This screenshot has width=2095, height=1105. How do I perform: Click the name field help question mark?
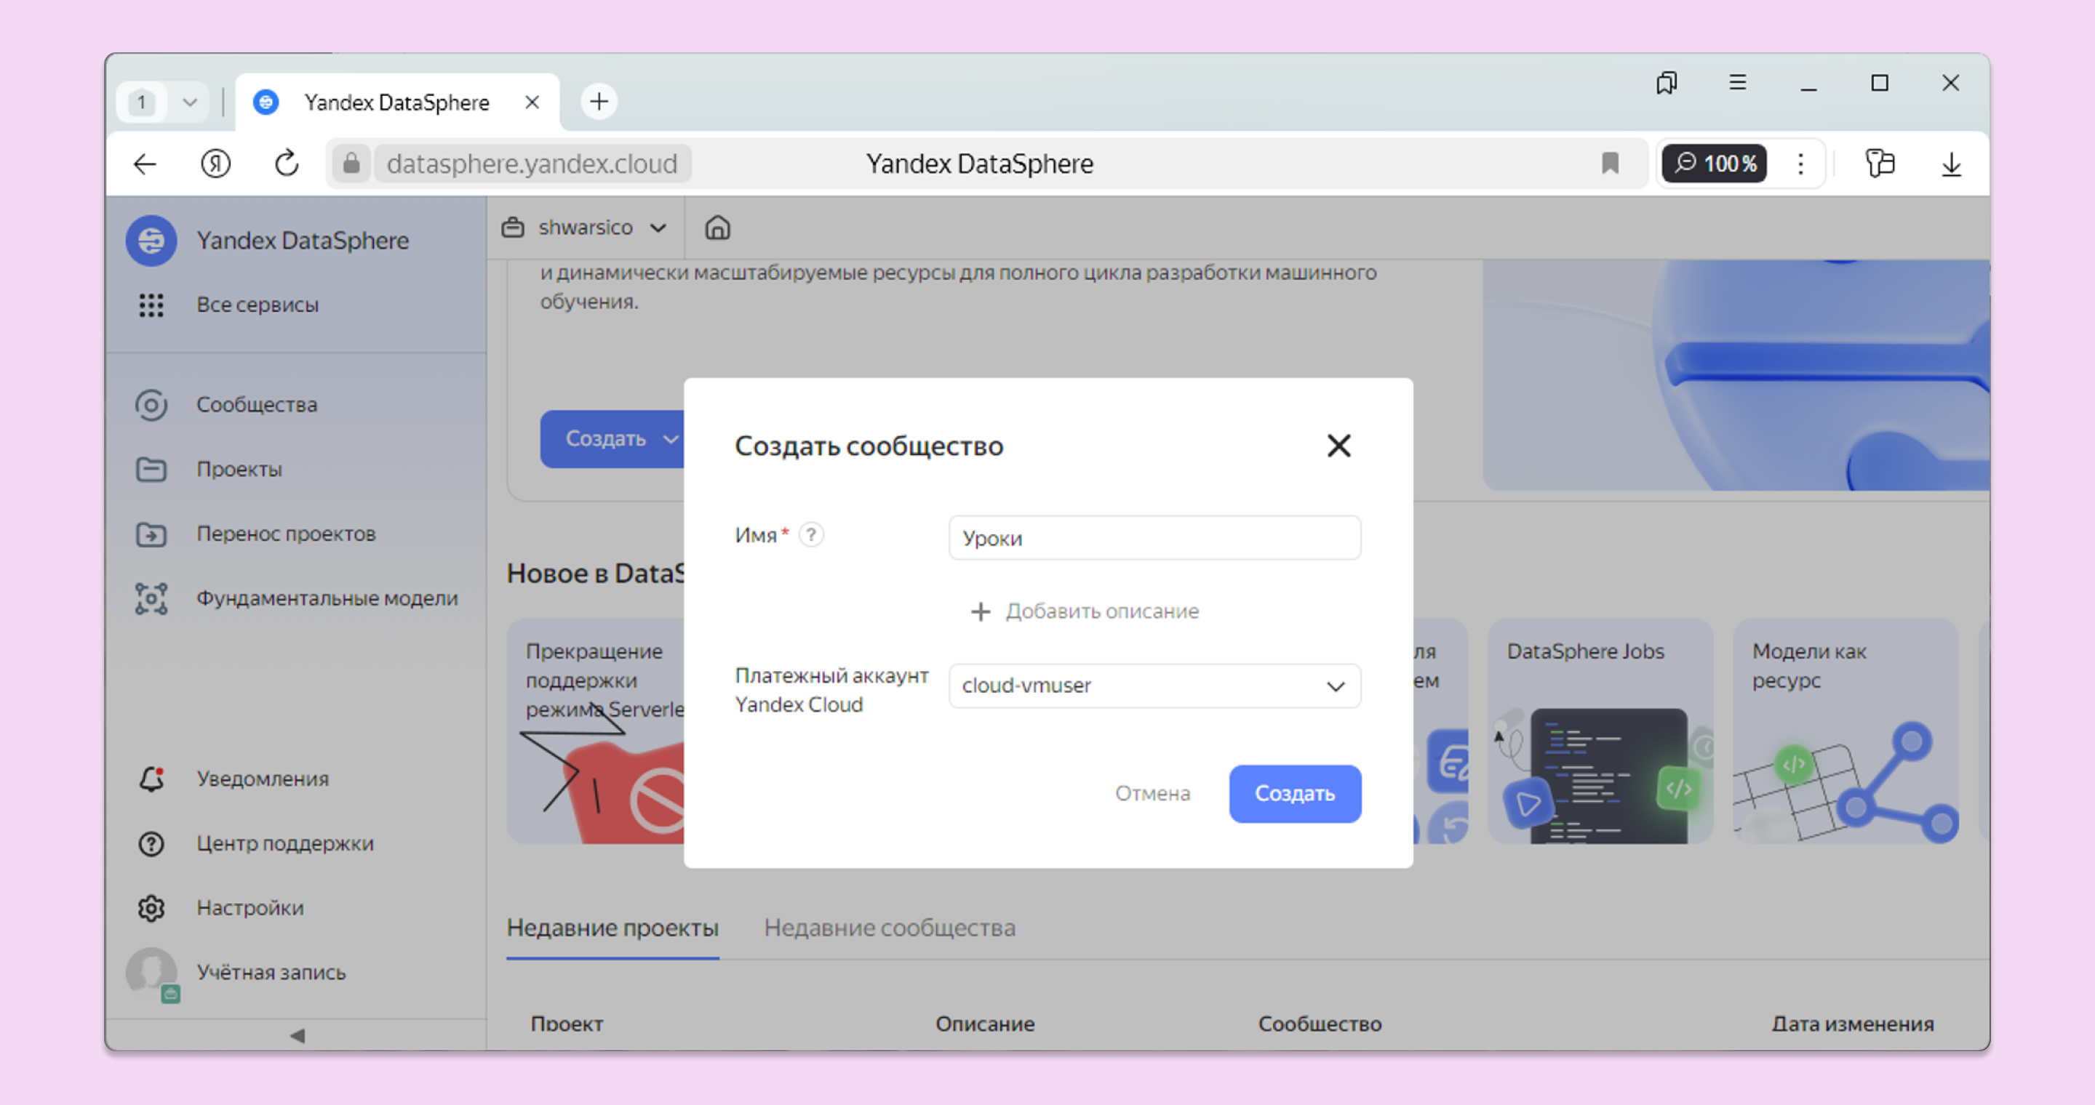tap(811, 534)
